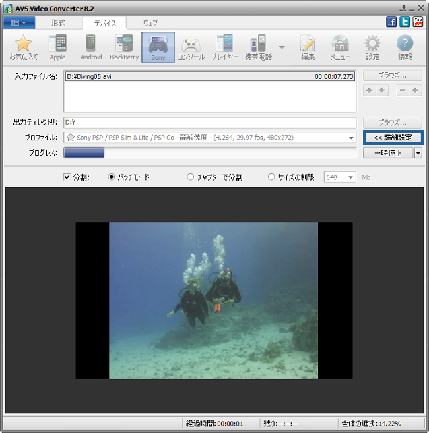Viewport: 429px width, 433px height.
Task: Select the Android device category
Action: [91, 47]
